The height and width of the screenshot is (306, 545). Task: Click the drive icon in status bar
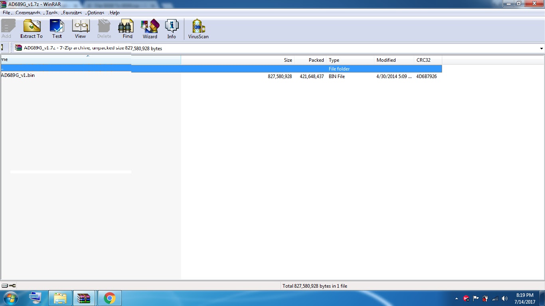tap(5, 286)
